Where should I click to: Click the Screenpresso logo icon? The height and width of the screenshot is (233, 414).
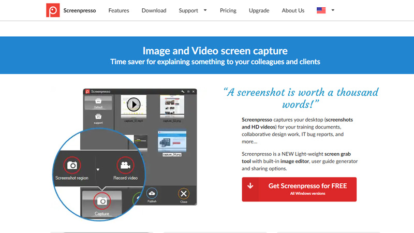point(53,10)
